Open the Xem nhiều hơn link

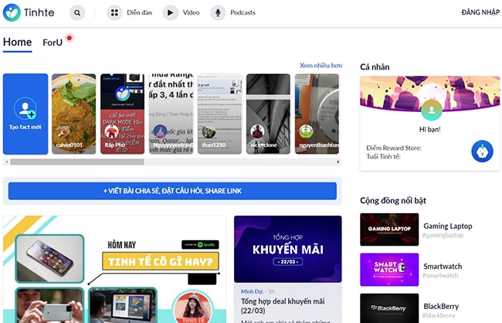click(321, 66)
